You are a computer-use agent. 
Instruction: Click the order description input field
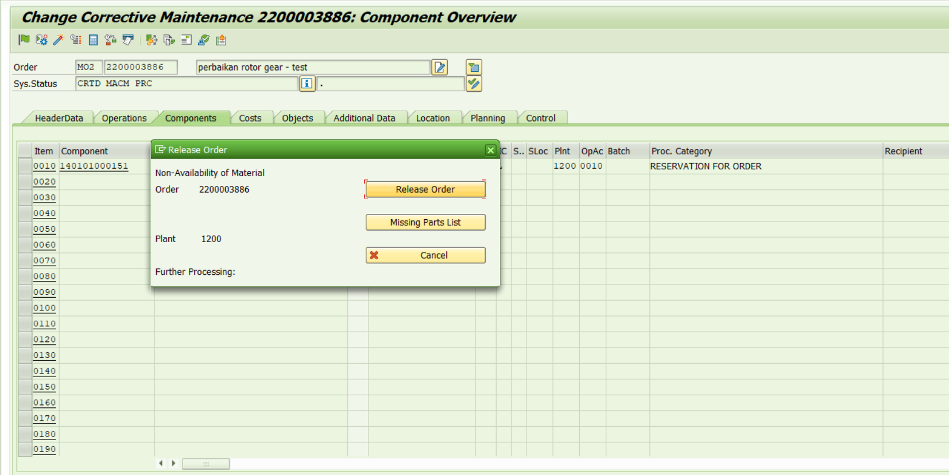point(313,67)
